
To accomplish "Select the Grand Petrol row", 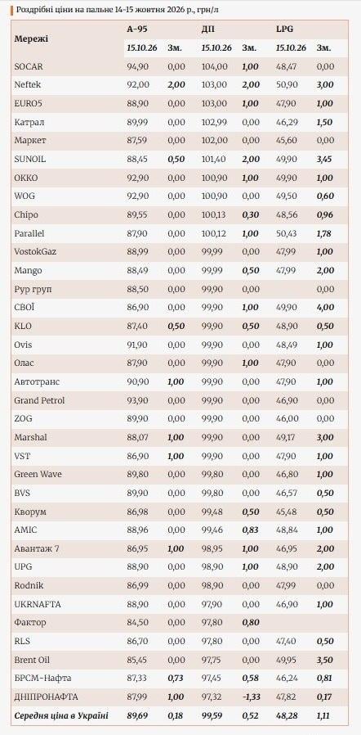I will pyautogui.click(x=180, y=400).
